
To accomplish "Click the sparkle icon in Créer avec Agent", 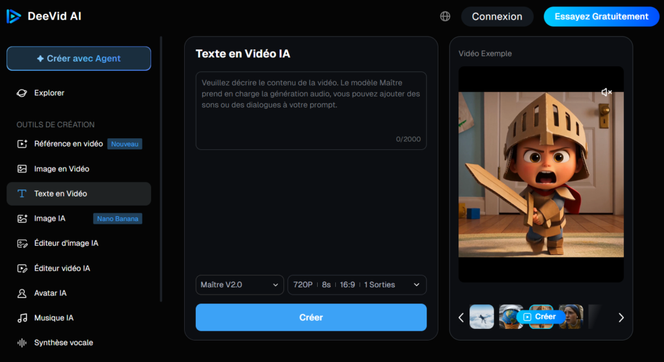I will point(40,58).
